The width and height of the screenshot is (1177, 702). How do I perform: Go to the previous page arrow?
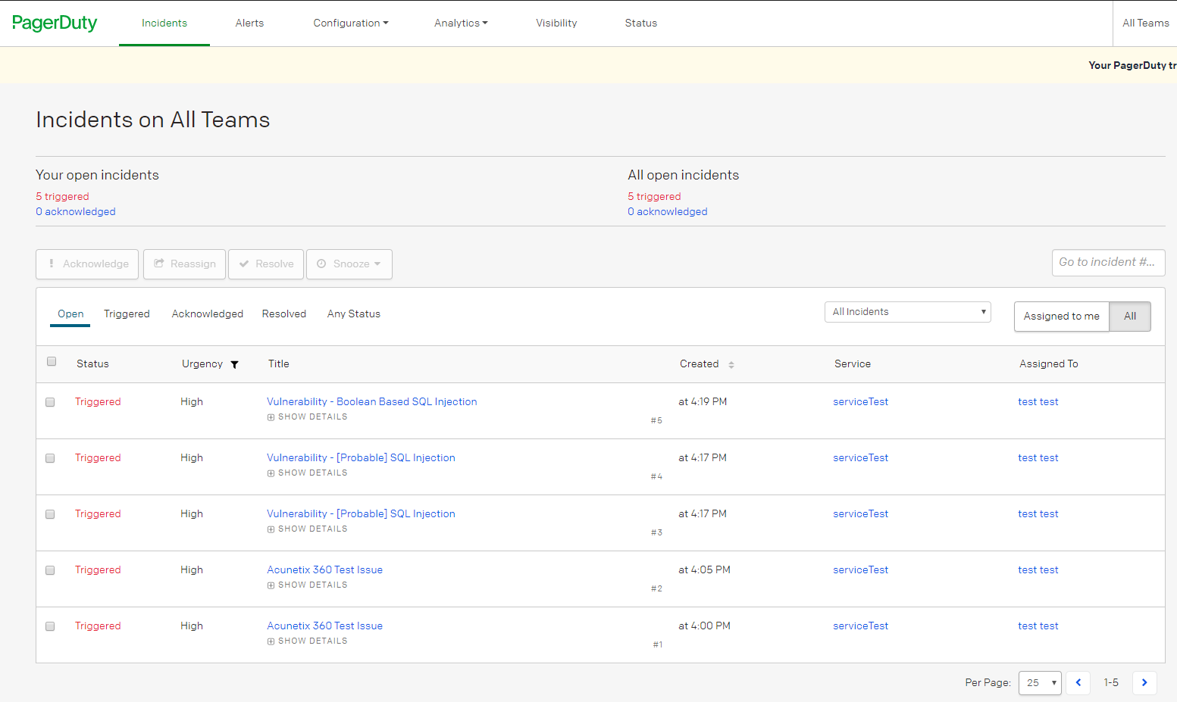[1078, 682]
